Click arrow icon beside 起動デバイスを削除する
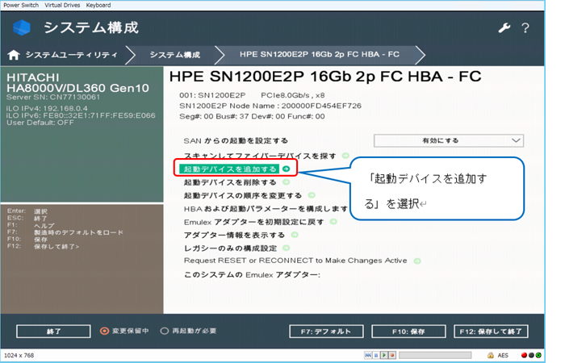Viewport: 565px width, 363px height. (286, 181)
